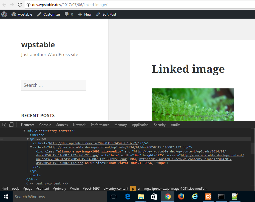The image size is (255, 202).
Task: Reload the page with refresh icon
Action: (20, 5)
